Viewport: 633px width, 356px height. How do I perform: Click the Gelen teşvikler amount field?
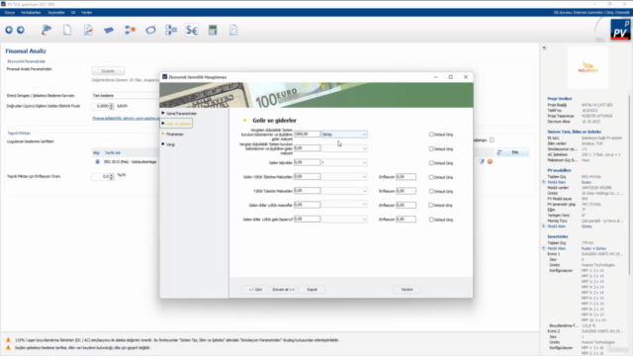308,162
